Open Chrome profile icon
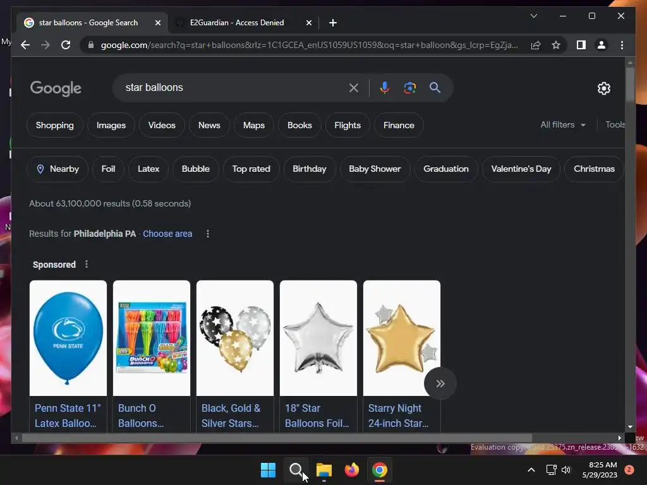Screen dimensions: 647x485 click(602, 45)
